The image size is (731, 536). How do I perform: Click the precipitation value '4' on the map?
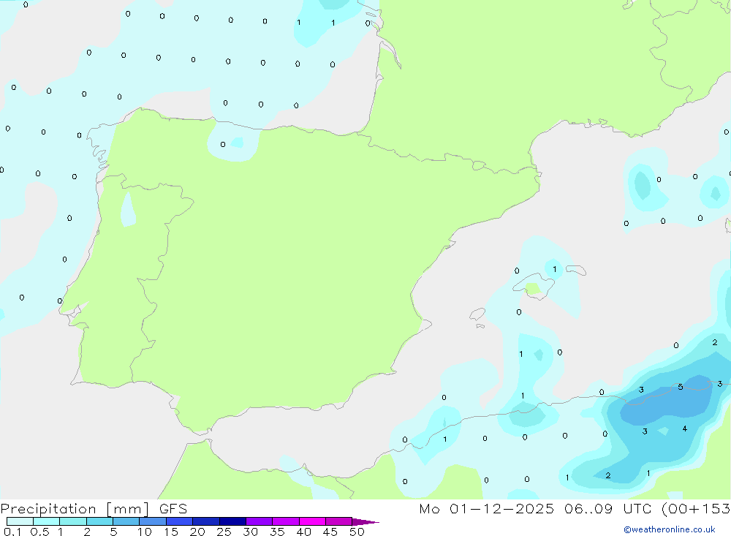coord(684,429)
